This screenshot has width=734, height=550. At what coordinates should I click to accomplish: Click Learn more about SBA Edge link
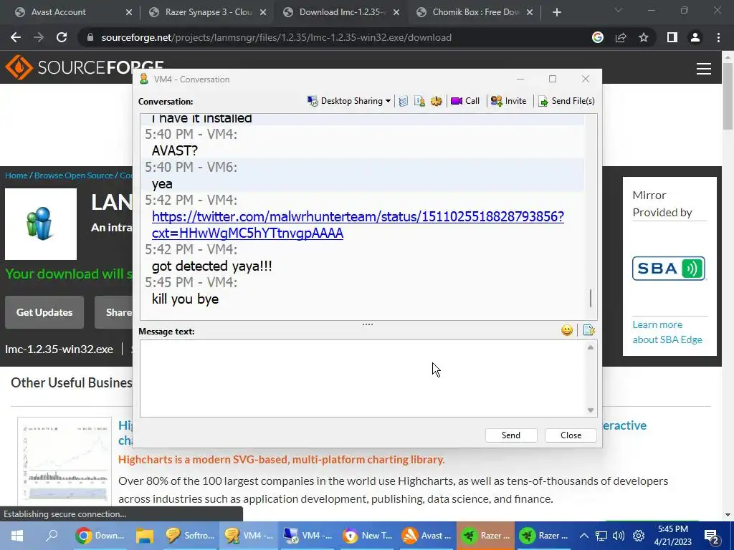pyautogui.click(x=667, y=332)
